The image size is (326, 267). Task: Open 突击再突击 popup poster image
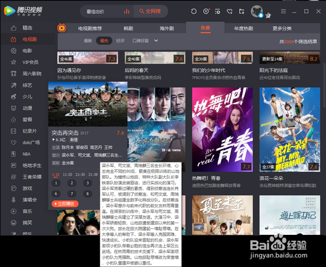point(87,104)
